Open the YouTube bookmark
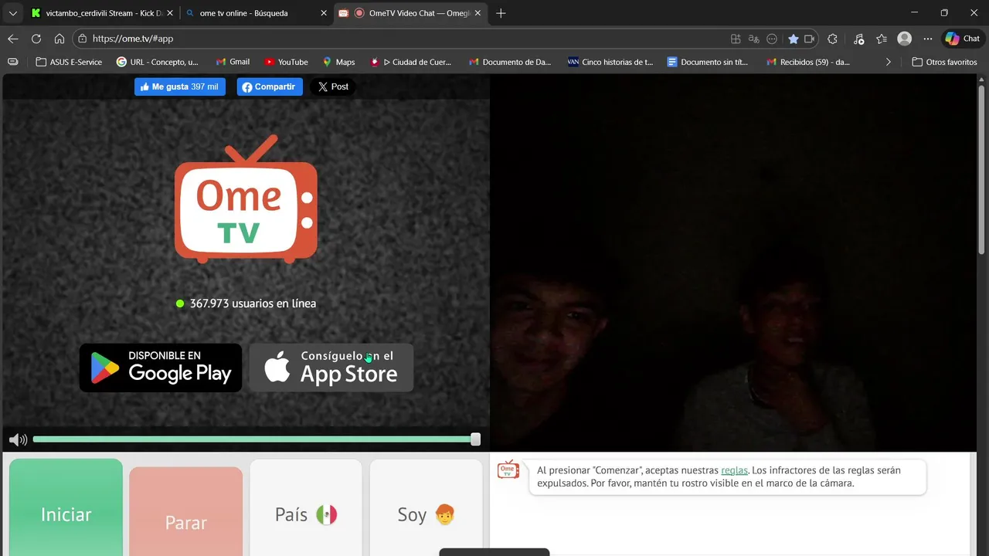This screenshot has width=989, height=556. [286, 62]
